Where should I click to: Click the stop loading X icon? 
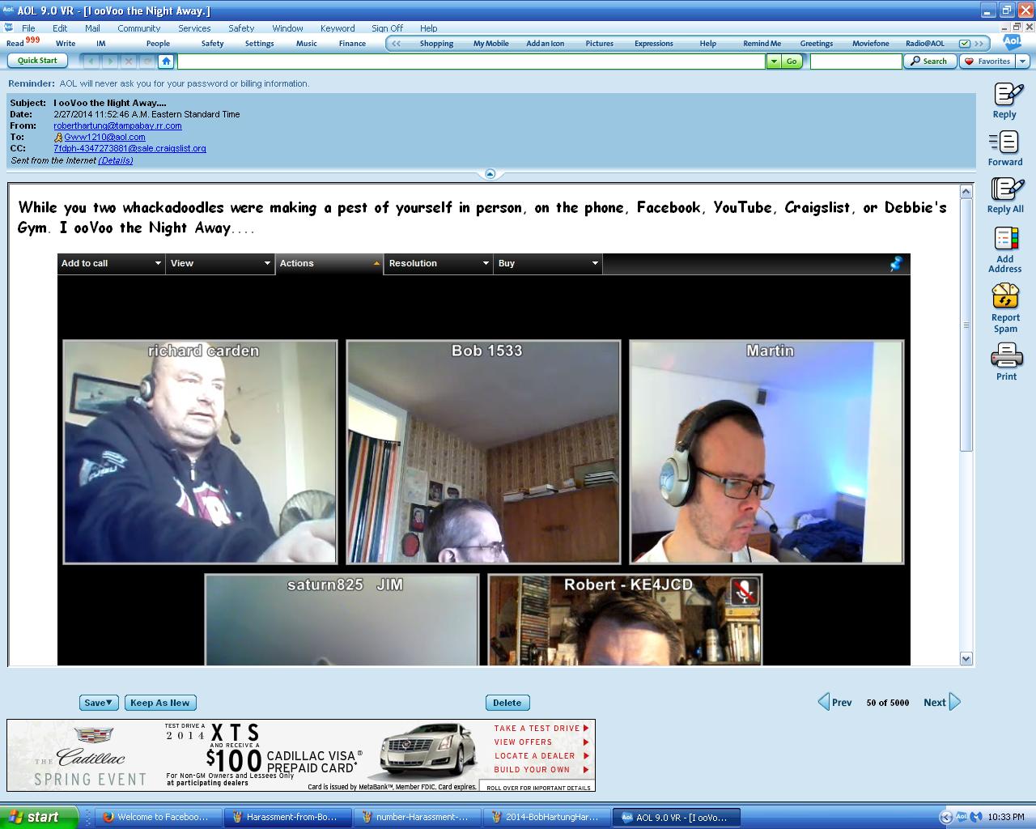(128, 61)
